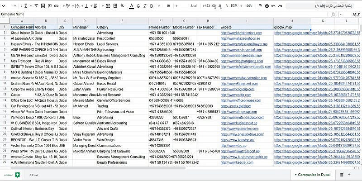
Task: Open the www.vtec.ae link
Action: click(233, 146)
